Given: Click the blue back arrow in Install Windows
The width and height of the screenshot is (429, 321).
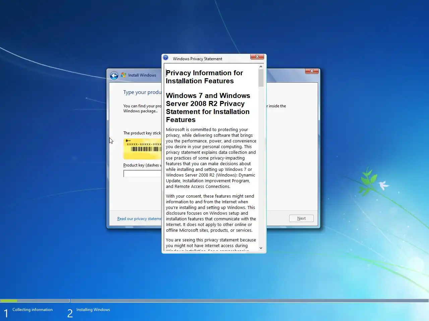Looking at the screenshot, I should coord(114,76).
